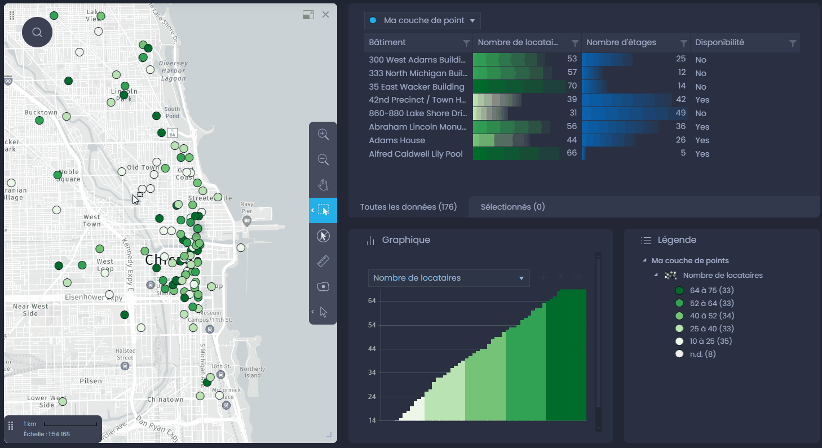The image size is (822, 448).
Task: Filter the Disponibilité column
Action: point(792,43)
